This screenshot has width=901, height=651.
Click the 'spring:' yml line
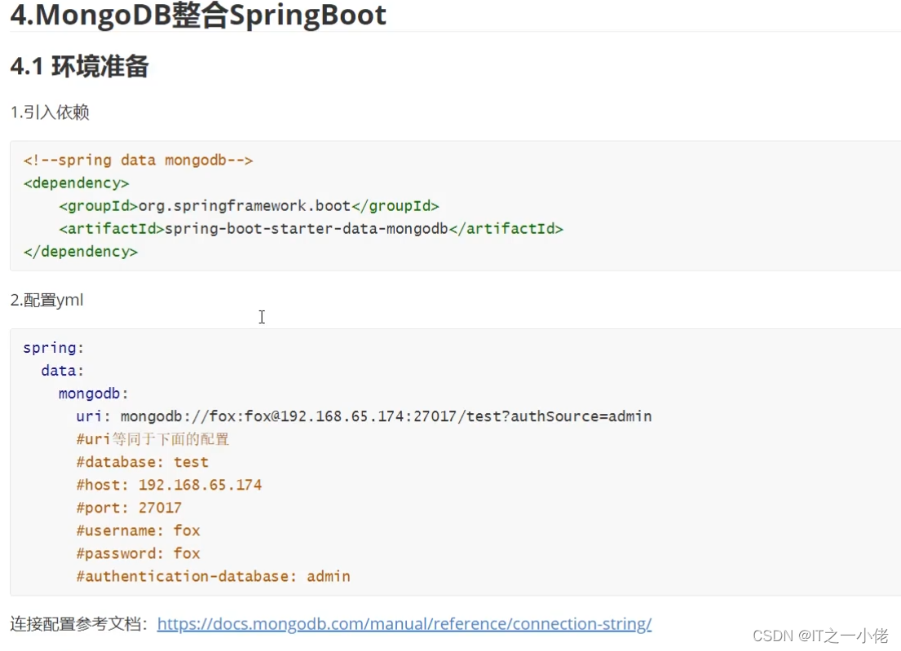[54, 348]
